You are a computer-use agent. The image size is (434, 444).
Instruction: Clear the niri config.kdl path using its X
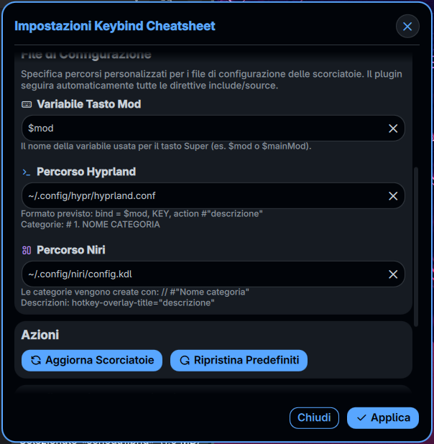point(393,274)
